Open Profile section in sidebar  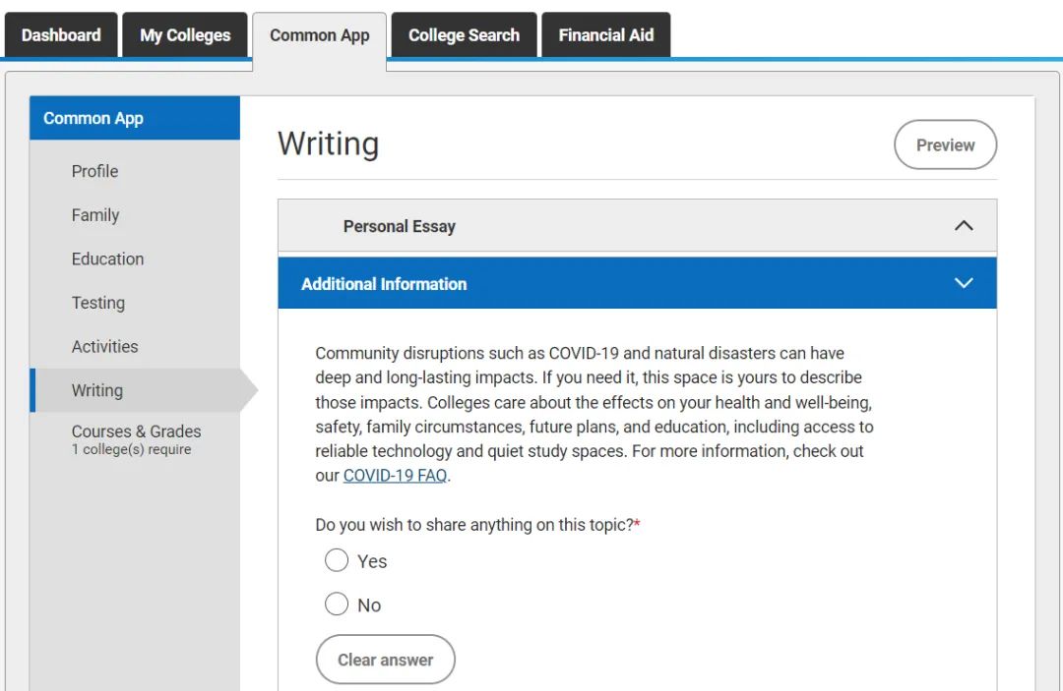click(94, 171)
